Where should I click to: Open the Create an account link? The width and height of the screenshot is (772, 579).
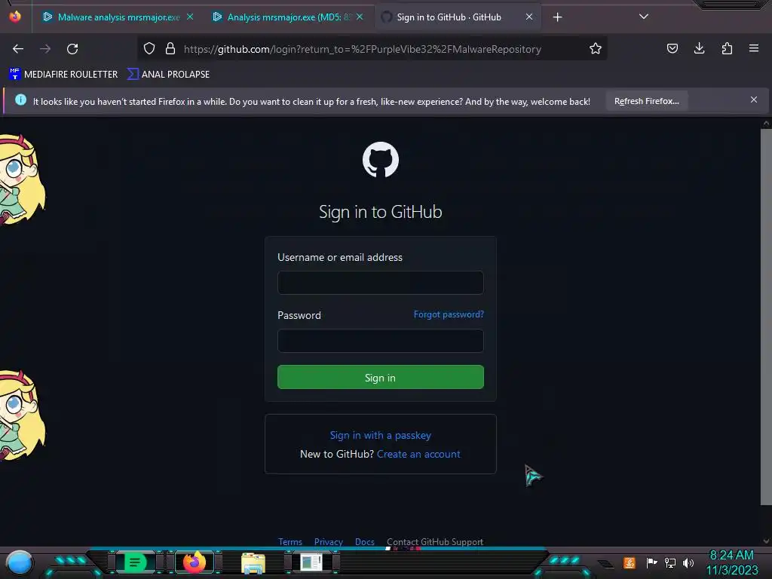pyautogui.click(x=418, y=454)
